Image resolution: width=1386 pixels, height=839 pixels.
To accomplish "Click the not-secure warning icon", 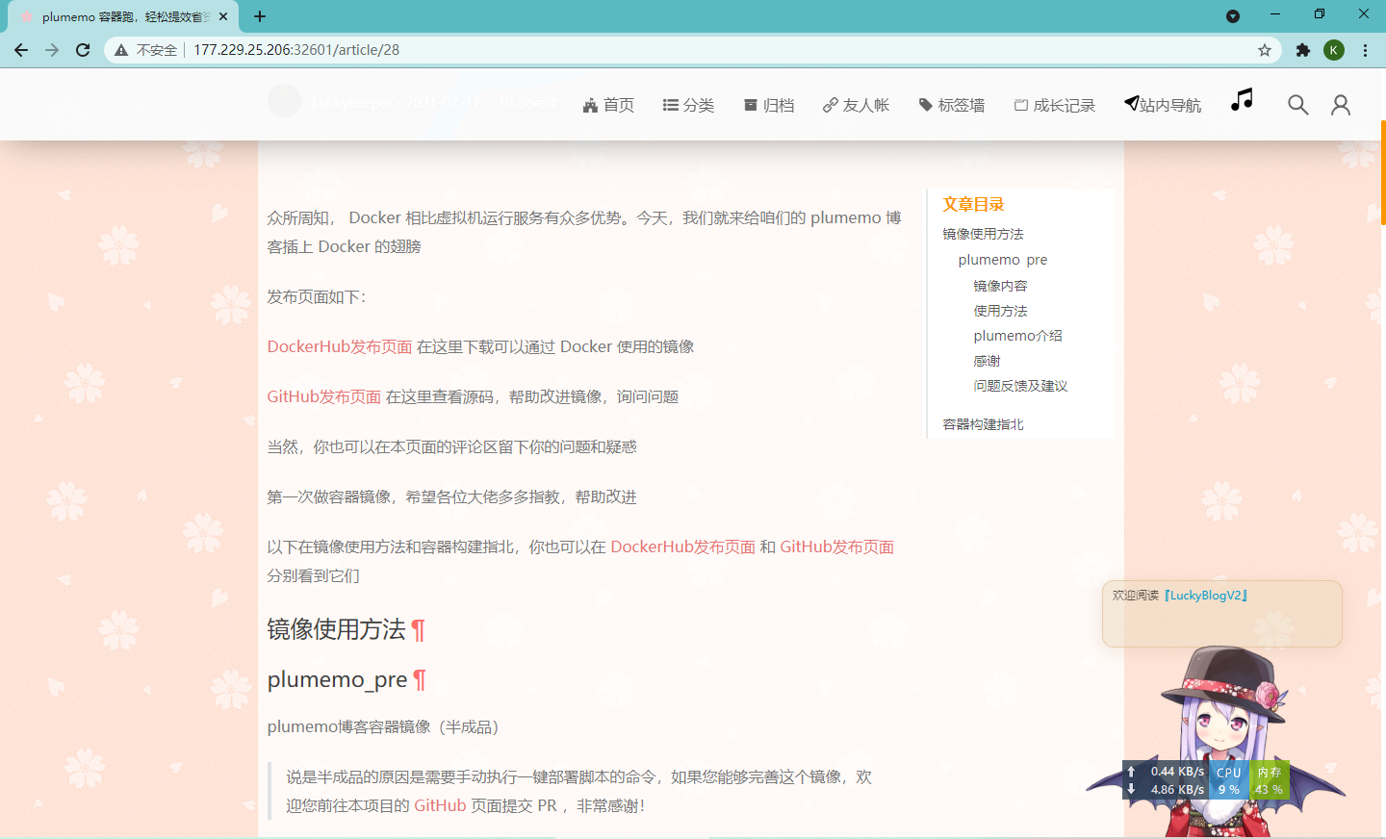I will pyautogui.click(x=121, y=50).
